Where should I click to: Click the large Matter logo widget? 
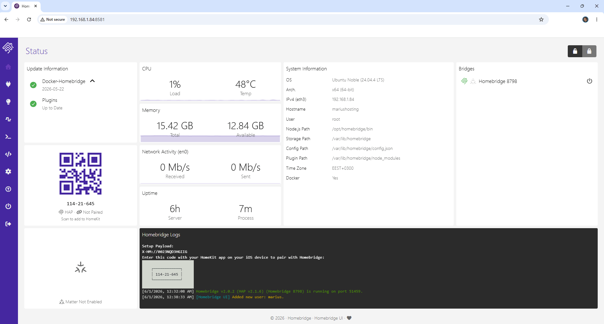pyautogui.click(x=81, y=267)
